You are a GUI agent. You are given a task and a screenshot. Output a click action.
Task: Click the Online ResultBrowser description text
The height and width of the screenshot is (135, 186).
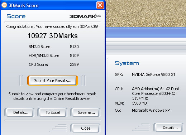click(x=52, y=96)
